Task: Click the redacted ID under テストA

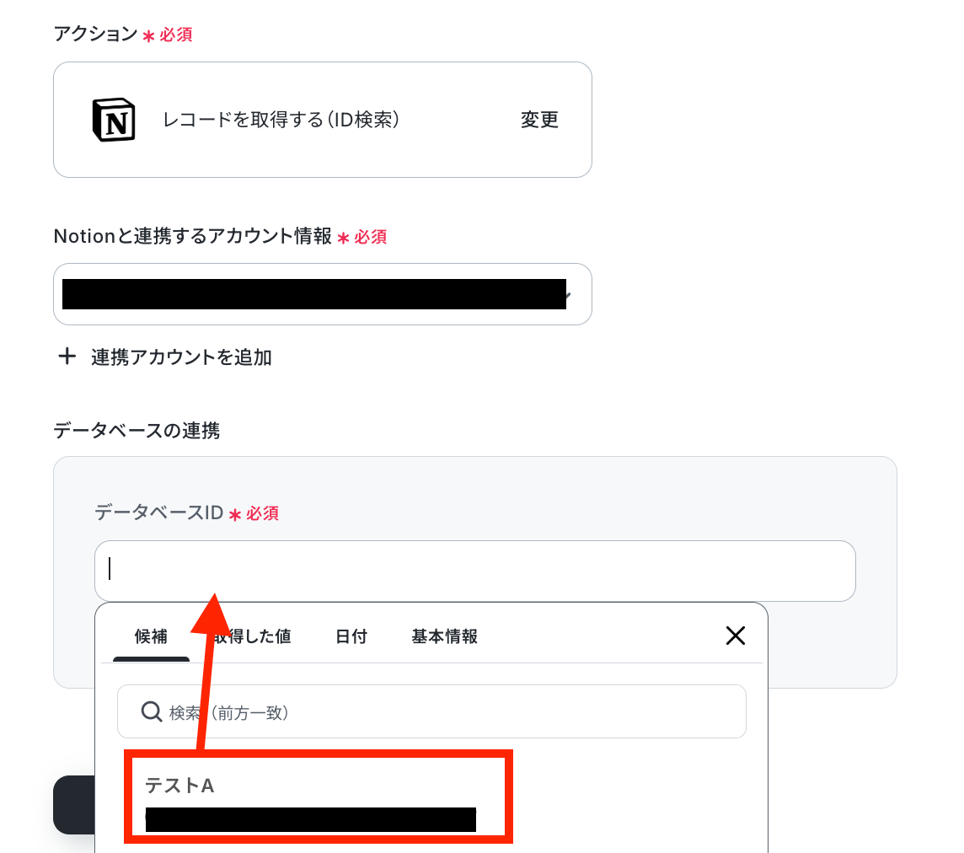Action: coord(310,820)
